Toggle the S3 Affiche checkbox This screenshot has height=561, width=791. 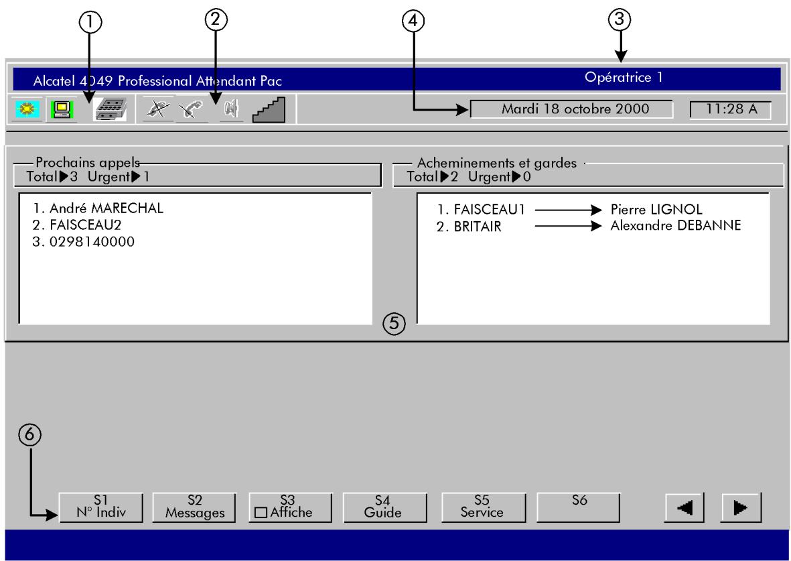[x=261, y=513]
